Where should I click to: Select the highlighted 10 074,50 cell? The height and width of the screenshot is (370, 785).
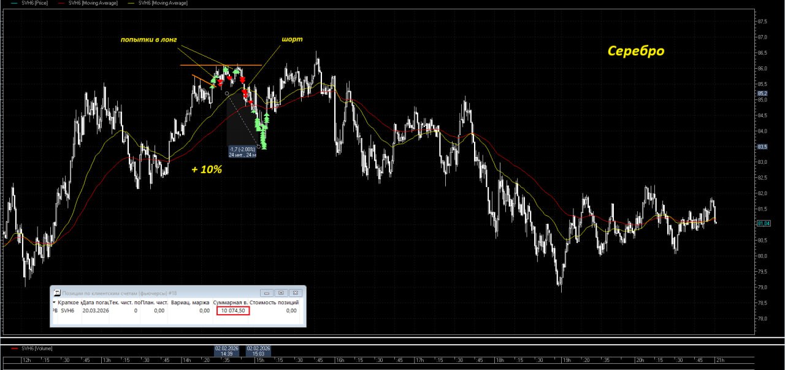click(232, 310)
